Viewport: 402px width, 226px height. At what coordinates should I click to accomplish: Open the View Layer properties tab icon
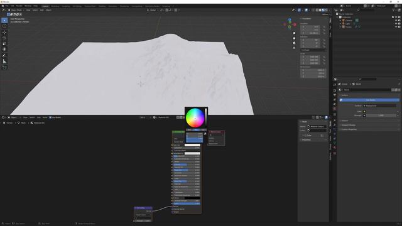[335, 100]
